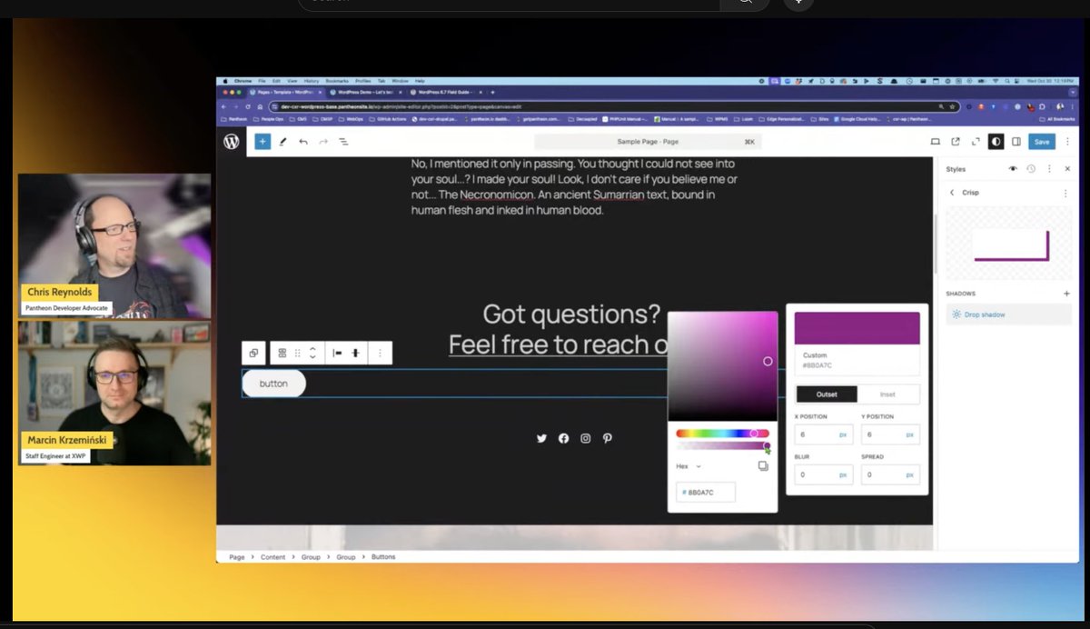The width and height of the screenshot is (1090, 629).
Task: Open the desktop device preview menu
Action: click(x=936, y=142)
